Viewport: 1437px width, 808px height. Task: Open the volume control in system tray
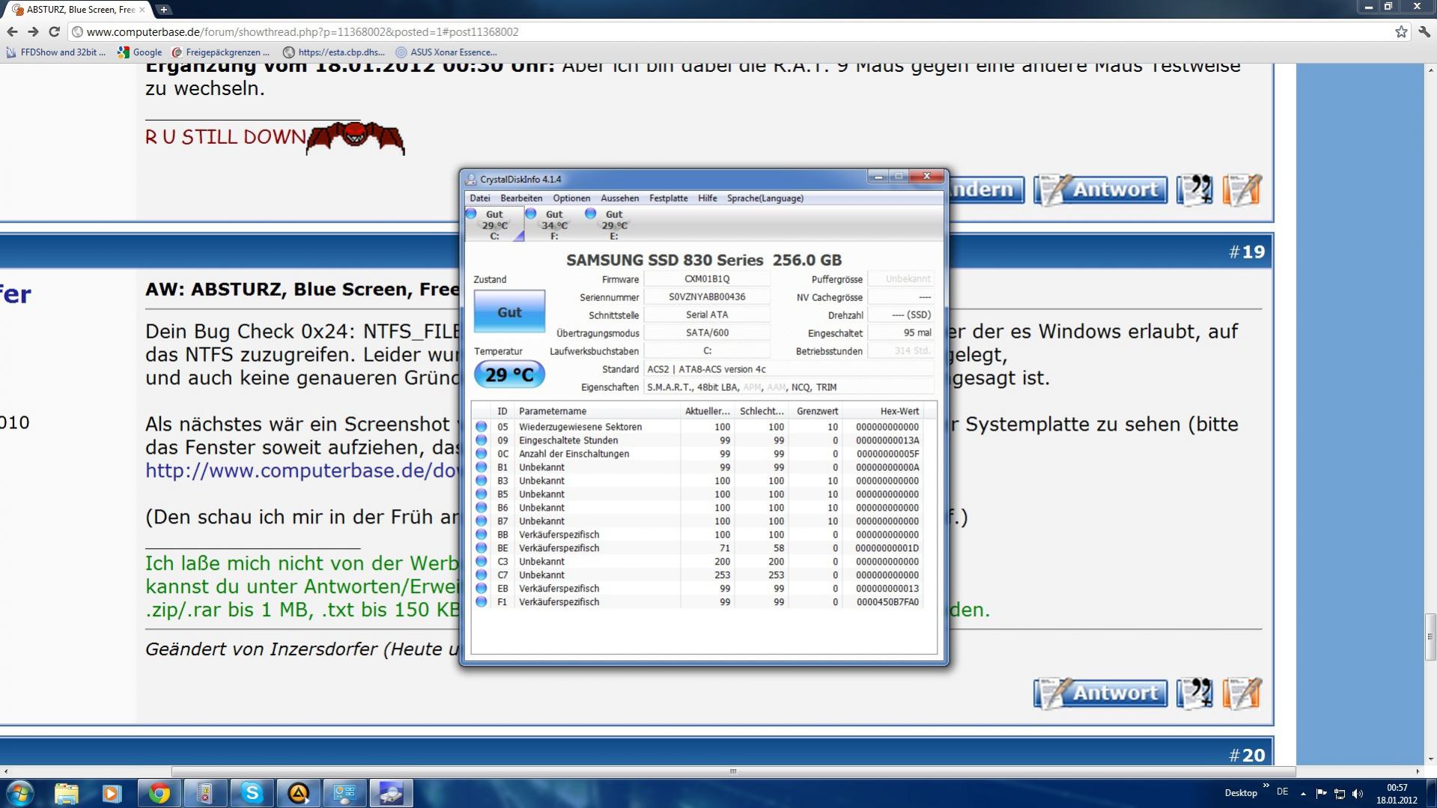[1358, 793]
